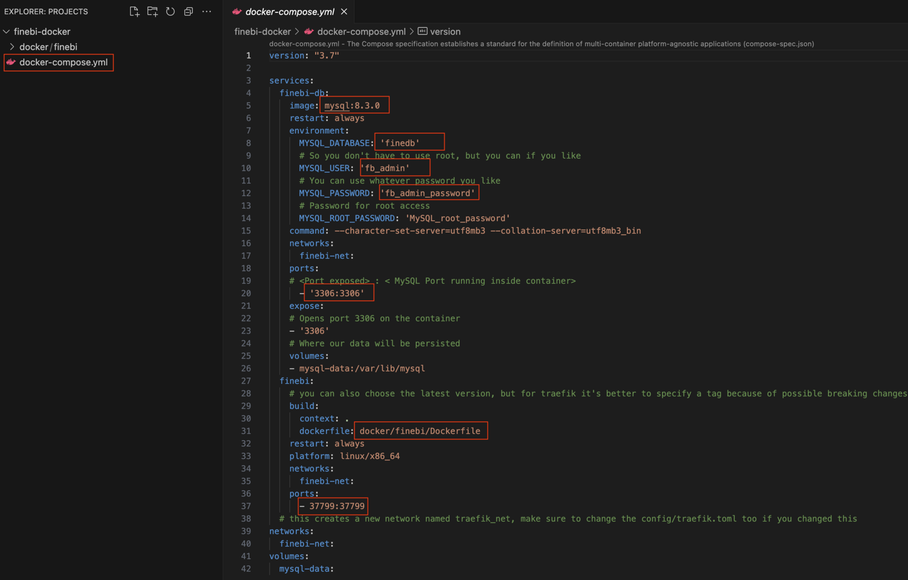
Task: Click the New File icon in Explorer
Action: click(134, 11)
